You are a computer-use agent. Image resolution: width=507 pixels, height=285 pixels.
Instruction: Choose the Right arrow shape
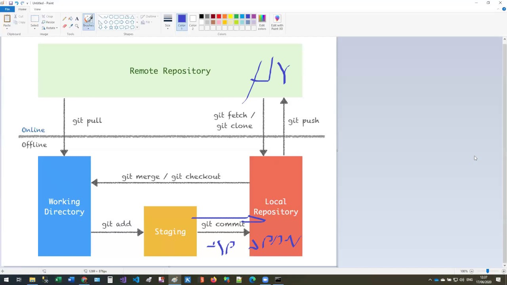click(x=122, y=22)
